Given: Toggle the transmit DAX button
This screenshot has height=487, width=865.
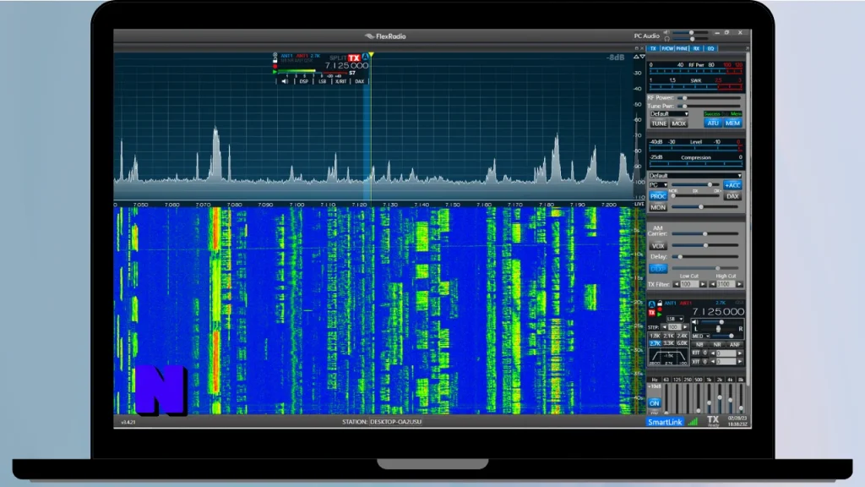Looking at the screenshot, I should [x=732, y=196].
